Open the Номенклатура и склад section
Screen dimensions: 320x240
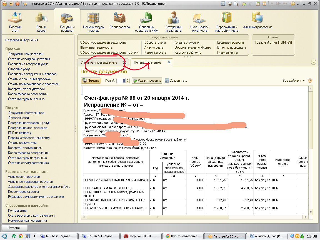pos(93,22)
